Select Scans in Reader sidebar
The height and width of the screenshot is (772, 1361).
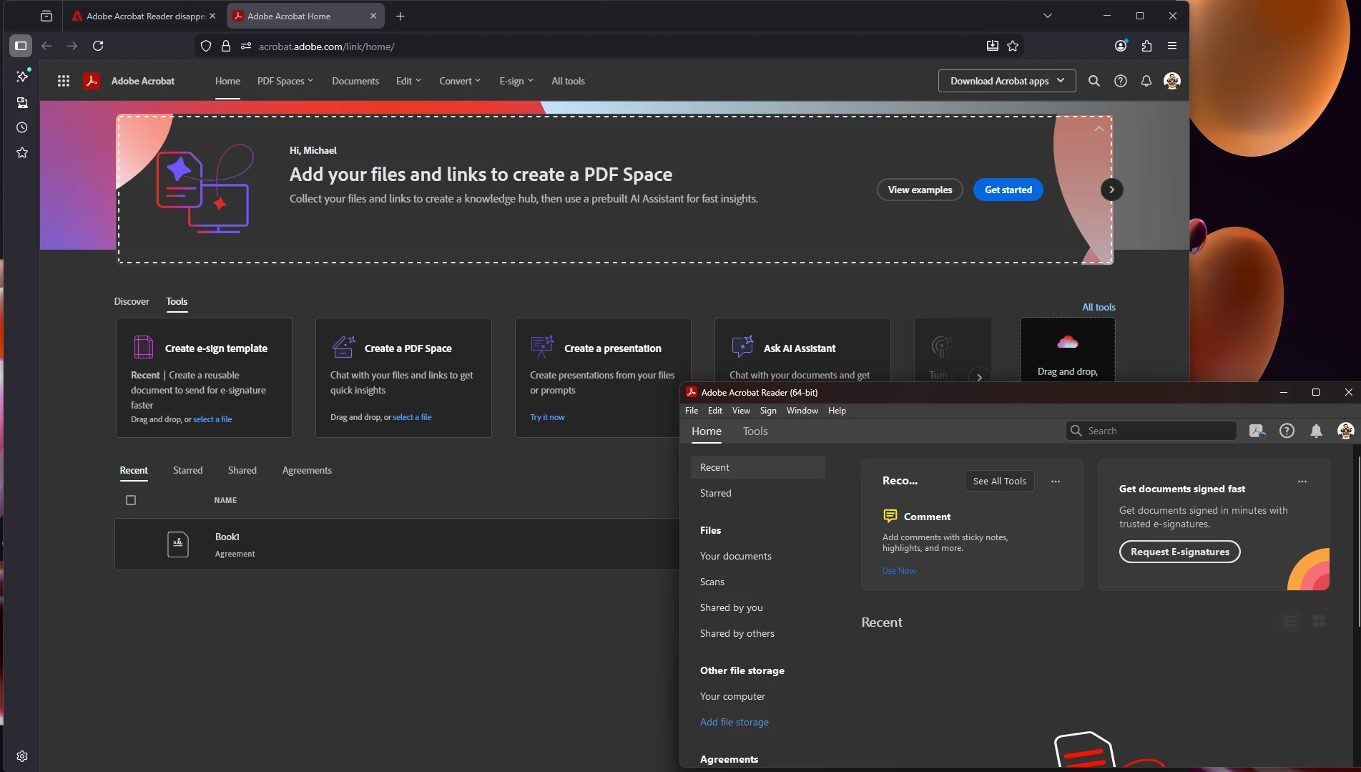click(x=712, y=582)
